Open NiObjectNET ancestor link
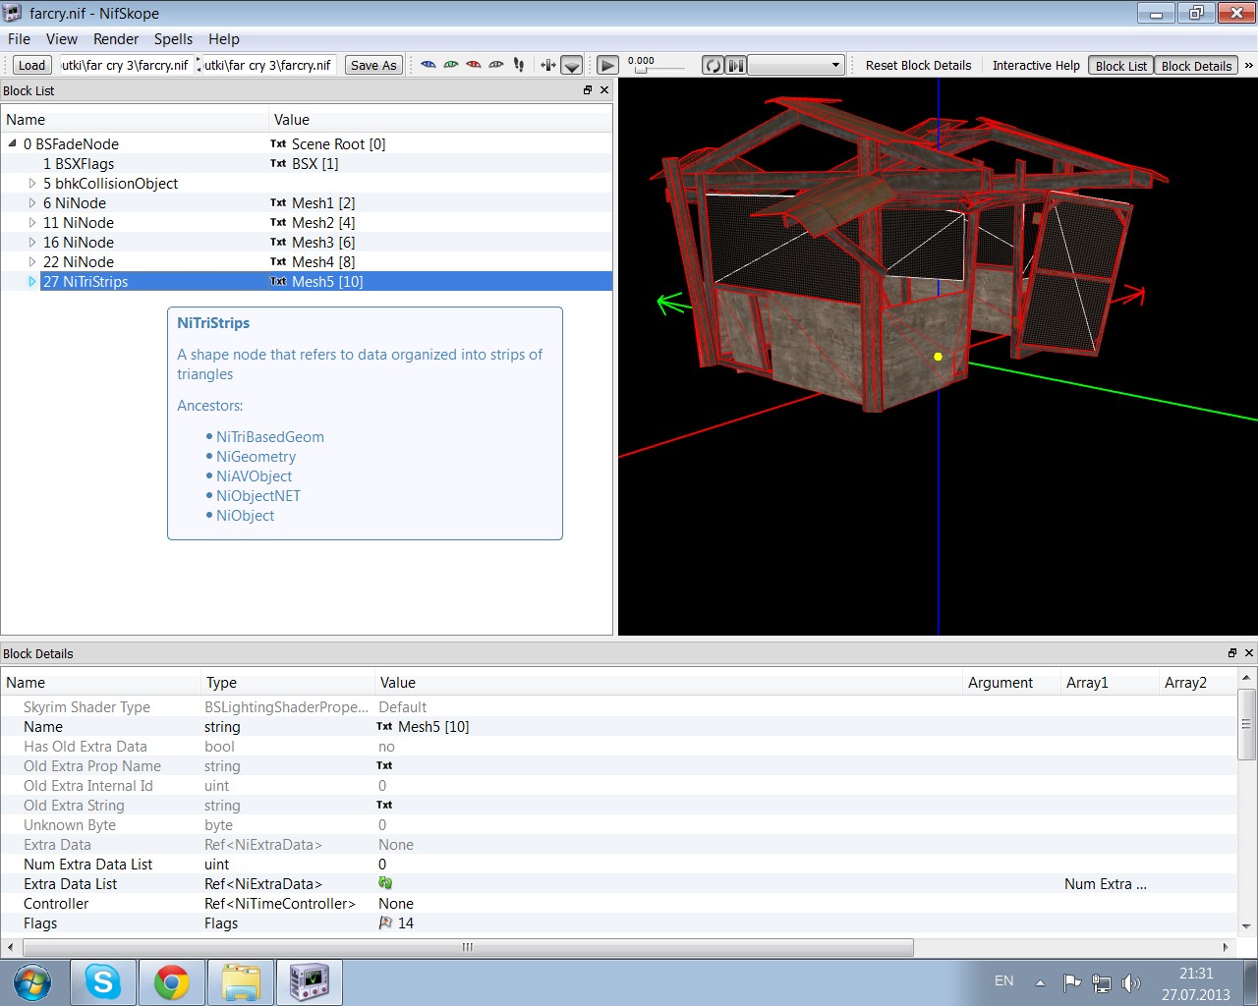 258,495
